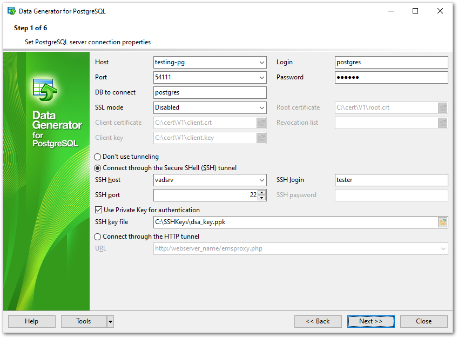Browse for the SSH key file

(x=442, y=222)
